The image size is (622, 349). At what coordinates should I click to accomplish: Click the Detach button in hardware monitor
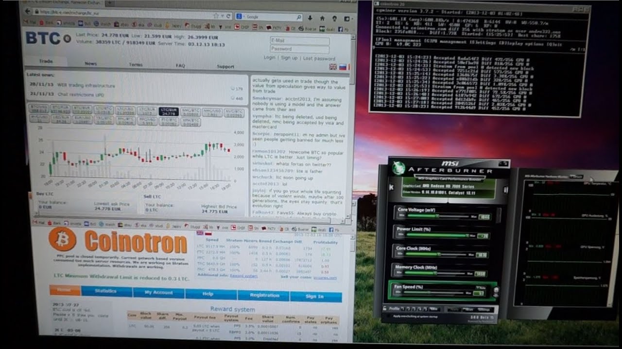[576, 176]
